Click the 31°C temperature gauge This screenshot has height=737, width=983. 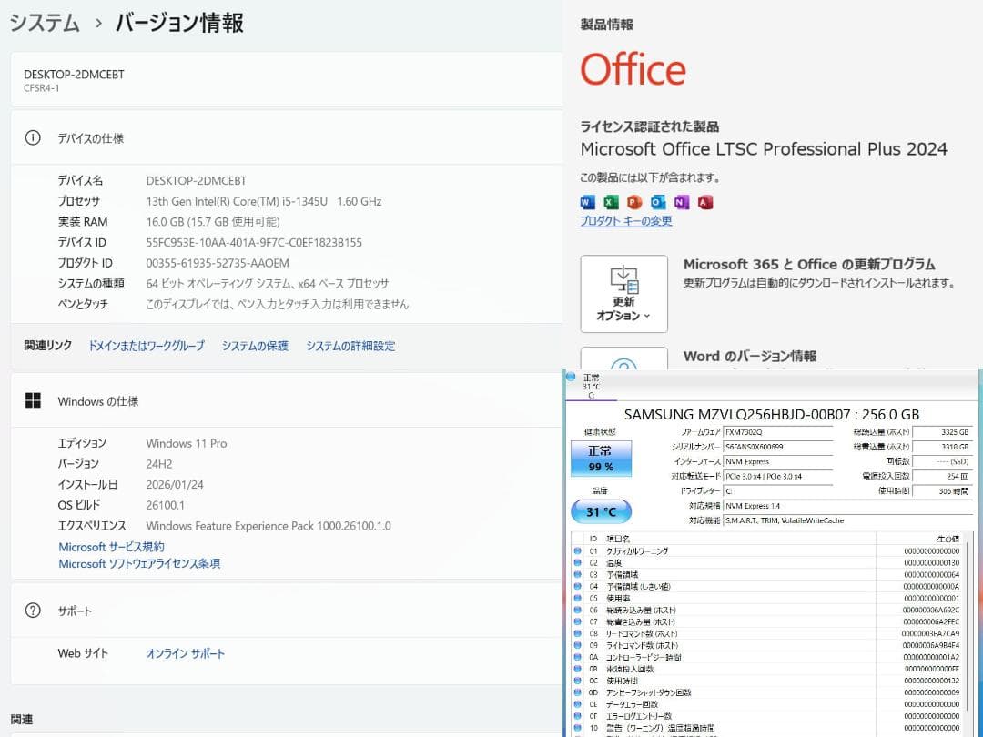tap(601, 510)
